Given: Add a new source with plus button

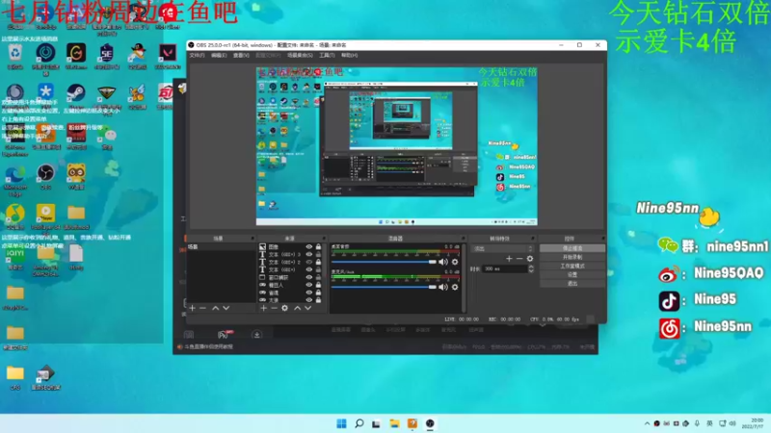Looking at the screenshot, I should (263, 308).
